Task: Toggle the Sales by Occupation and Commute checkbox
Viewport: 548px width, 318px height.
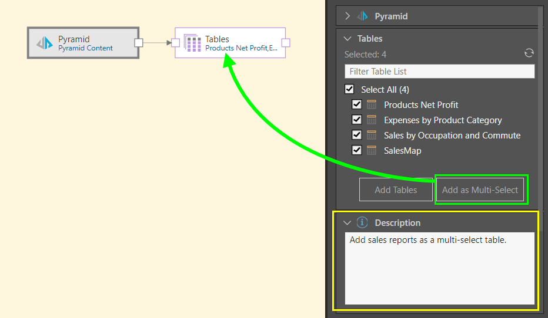Action: (x=357, y=136)
